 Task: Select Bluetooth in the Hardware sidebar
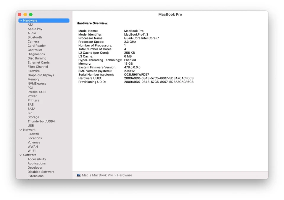tap(35, 37)
